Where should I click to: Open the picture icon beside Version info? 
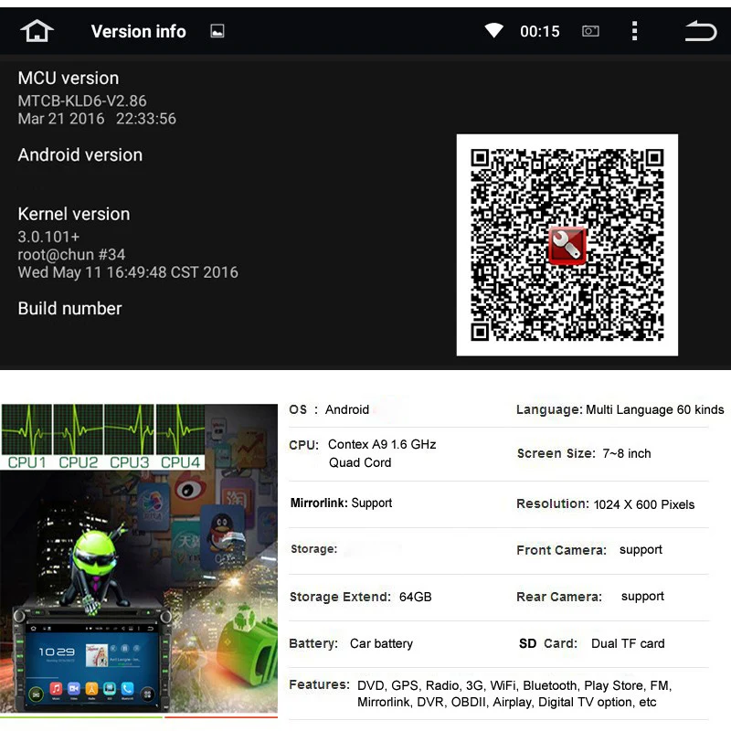(x=217, y=31)
